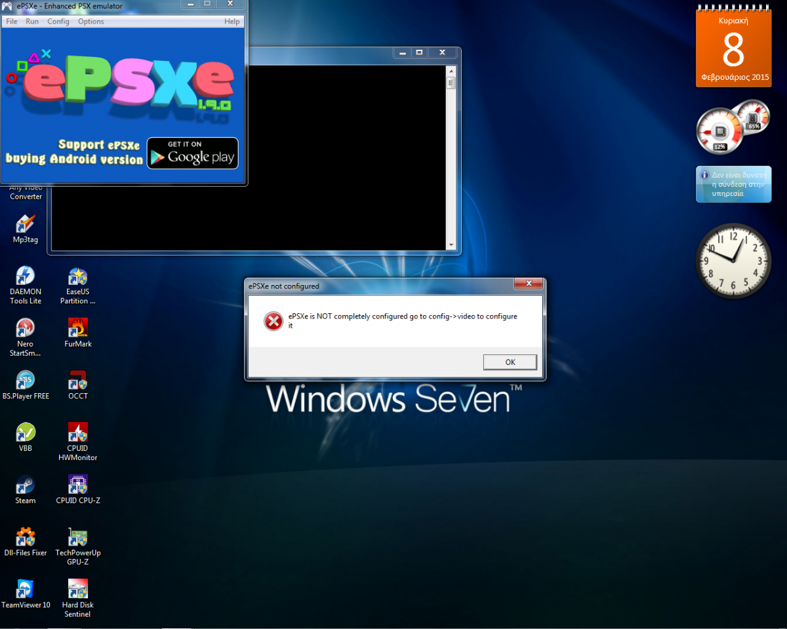Open the Options menu in ePSXe
This screenshot has width=787, height=629.
coord(91,22)
